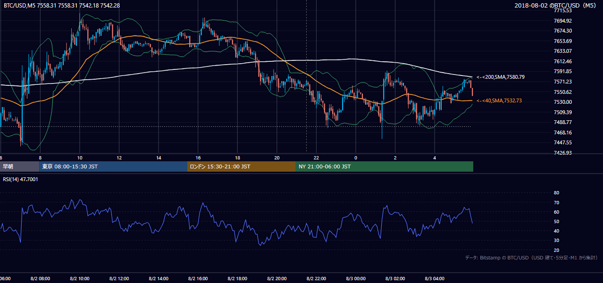Click the RSI 30 level label
This screenshot has height=283, width=603.
point(556,241)
